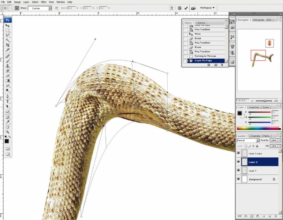
Task: Select the Clone Stamp tool
Action: (7, 66)
